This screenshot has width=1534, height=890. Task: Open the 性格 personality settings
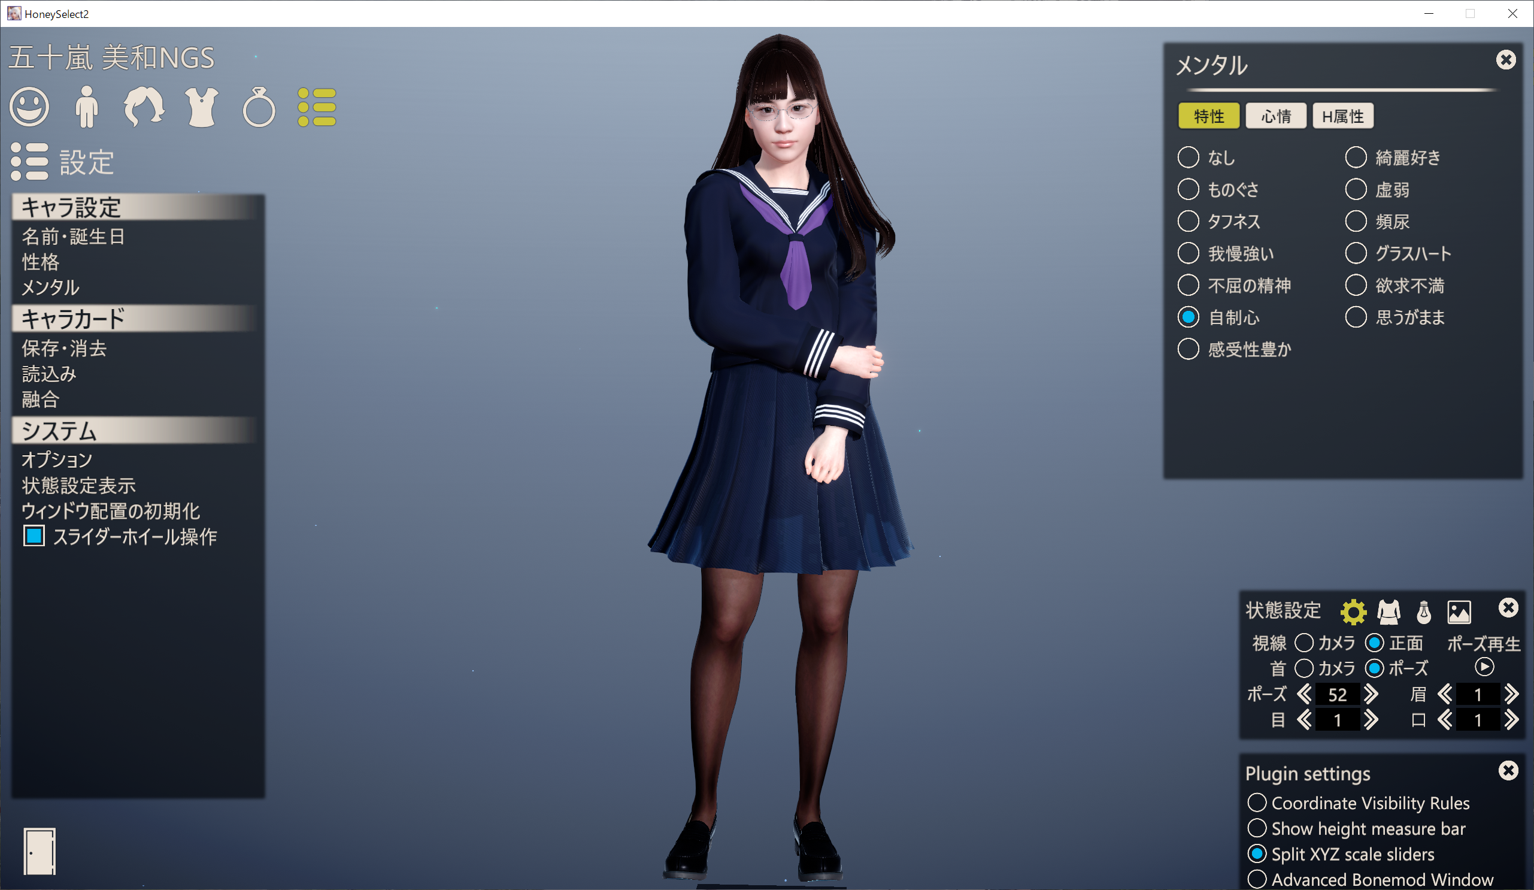coord(40,262)
